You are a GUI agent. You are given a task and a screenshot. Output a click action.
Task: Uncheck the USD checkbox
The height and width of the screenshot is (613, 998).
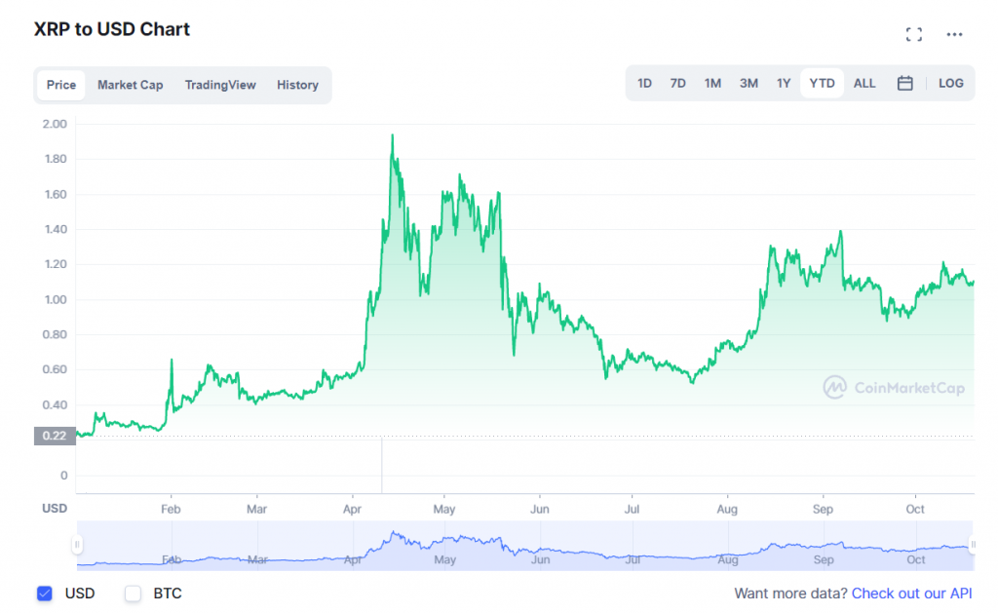pos(44,594)
